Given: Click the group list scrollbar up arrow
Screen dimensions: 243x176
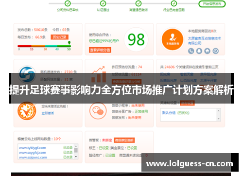Looking at the screenshot, I should pos(218,111).
